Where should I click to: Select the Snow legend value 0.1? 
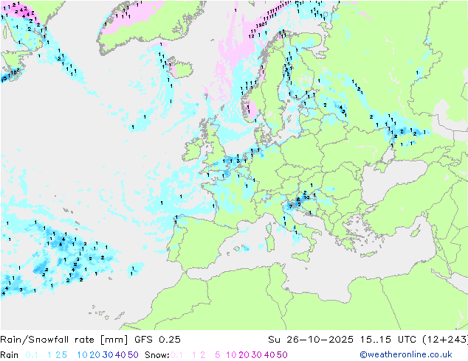(176, 355)
